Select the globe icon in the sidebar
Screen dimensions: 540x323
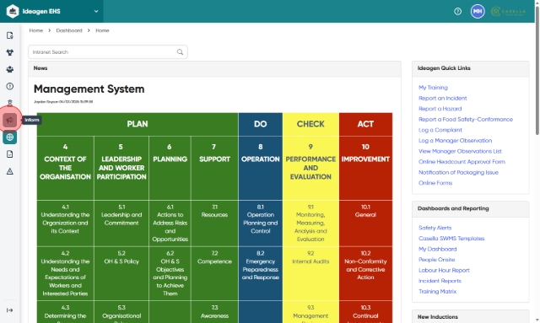(x=9, y=137)
